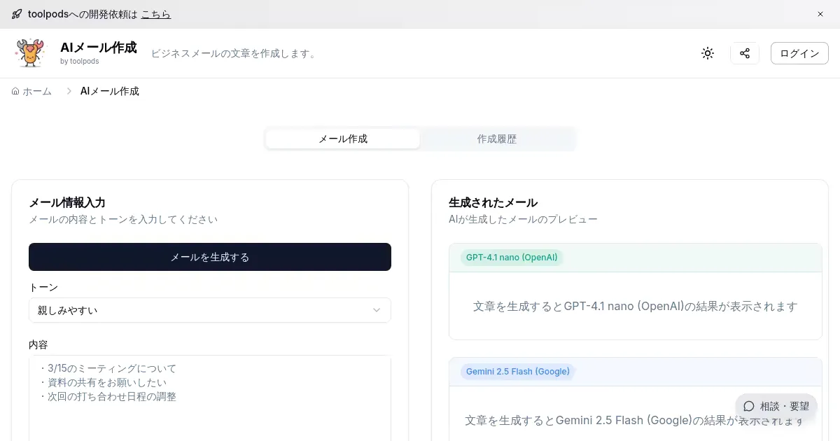The width and height of the screenshot is (840, 441).
Task: Click the toolpods mascot logo
Action: coord(29,53)
